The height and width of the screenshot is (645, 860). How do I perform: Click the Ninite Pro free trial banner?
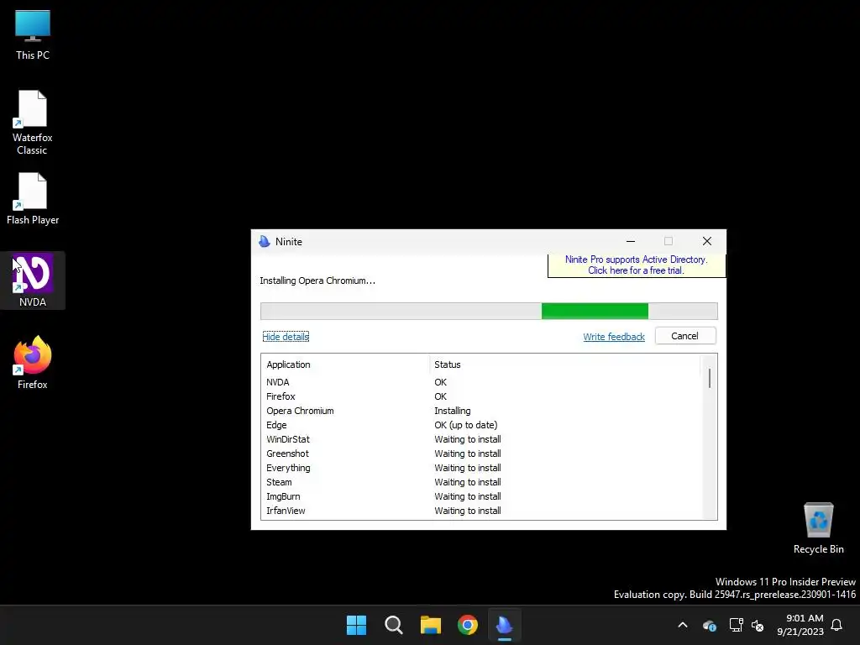(637, 265)
